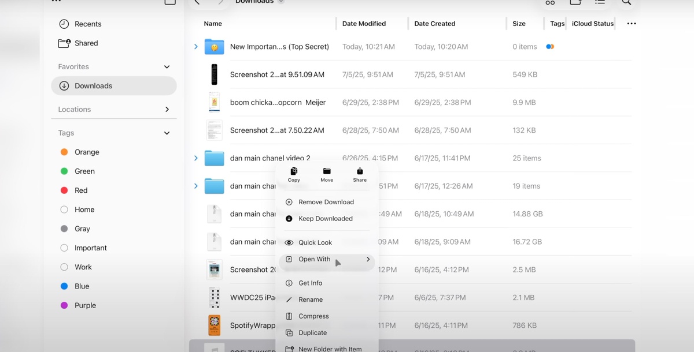Select the Screenshot at 9.51.09 AM thumbnail

[214, 74]
